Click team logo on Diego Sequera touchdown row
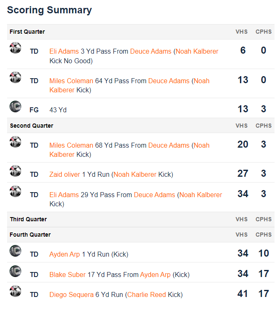The image size is (277, 319). [15, 291]
